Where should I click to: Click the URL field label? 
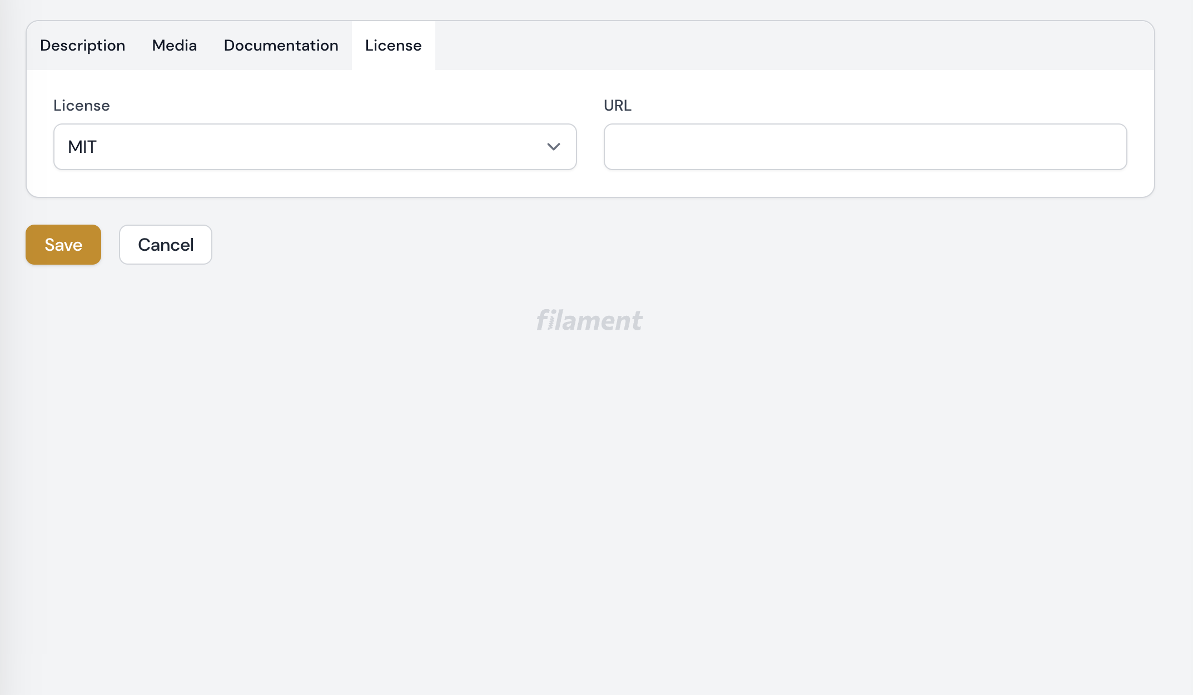(617, 106)
